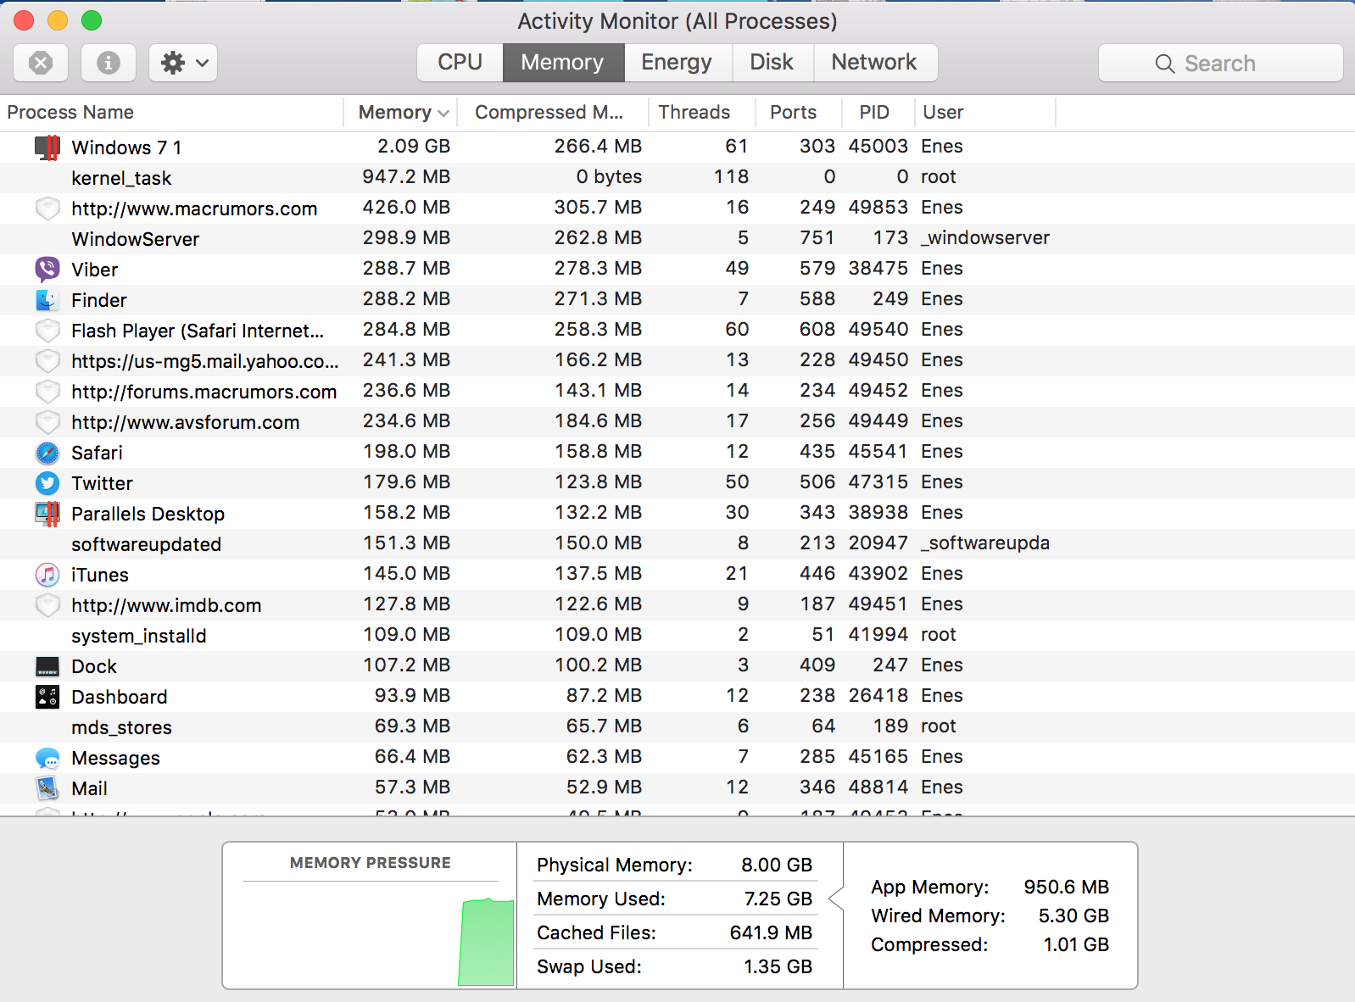
Task: Click the App Memory 950.6 MB value
Action: tap(1067, 887)
